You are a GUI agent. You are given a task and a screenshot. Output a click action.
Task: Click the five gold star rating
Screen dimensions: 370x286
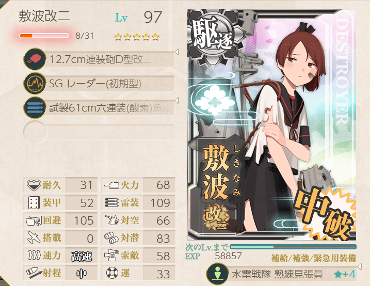click(x=137, y=37)
